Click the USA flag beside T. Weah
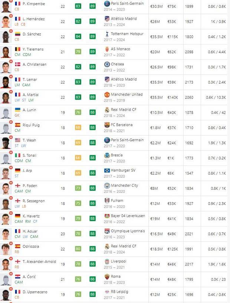The image size is (230, 303). click(17, 140)
